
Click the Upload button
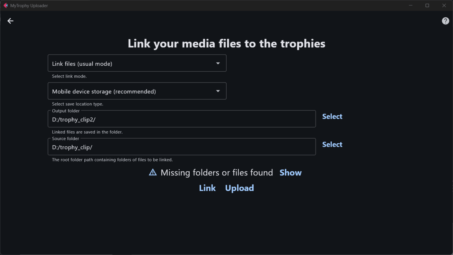(239, 188)
